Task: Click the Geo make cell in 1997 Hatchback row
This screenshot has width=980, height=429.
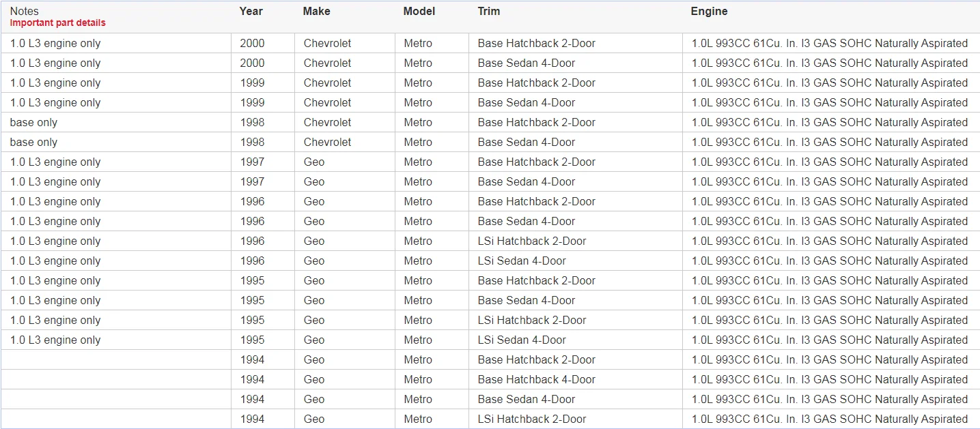Action: tap(345, 162)
